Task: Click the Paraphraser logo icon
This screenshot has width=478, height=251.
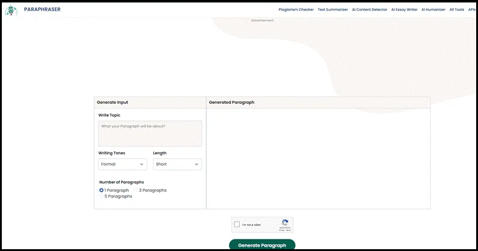Action: click(x=12, y=10)
